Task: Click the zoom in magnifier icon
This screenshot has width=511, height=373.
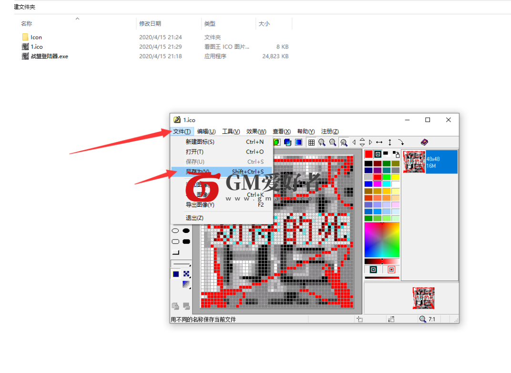Action: click(322, 142)
